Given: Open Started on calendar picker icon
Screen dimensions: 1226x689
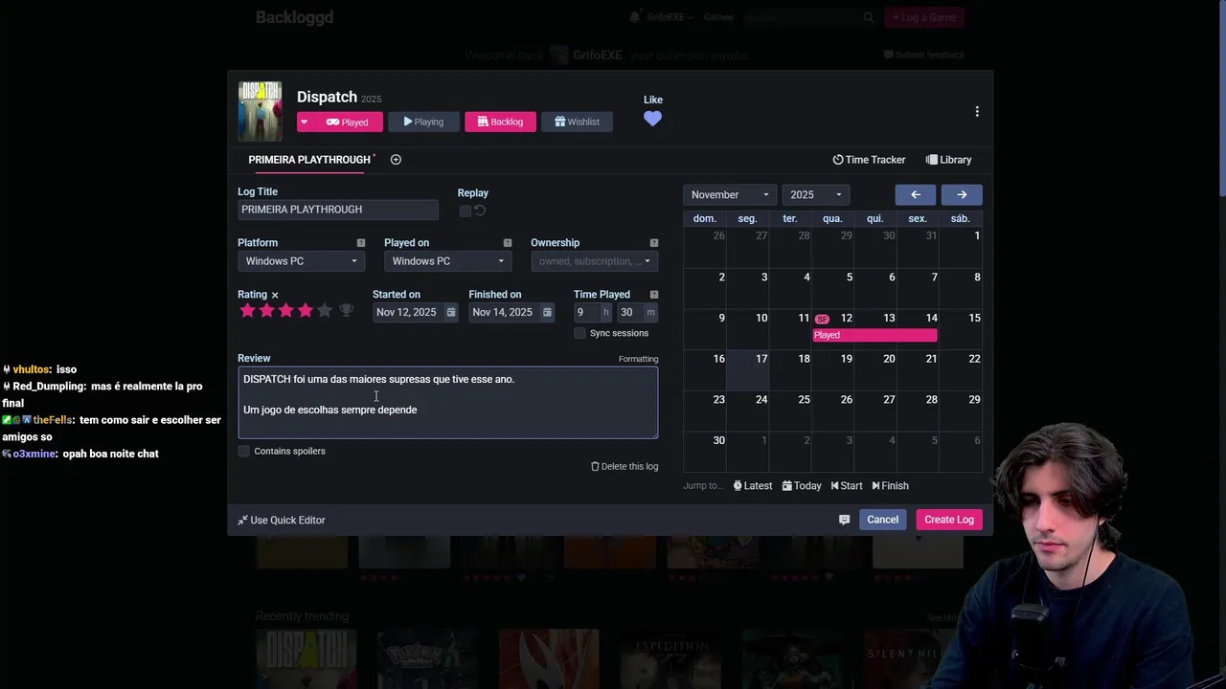Looking at the screenshot, I should click(451, 312).
